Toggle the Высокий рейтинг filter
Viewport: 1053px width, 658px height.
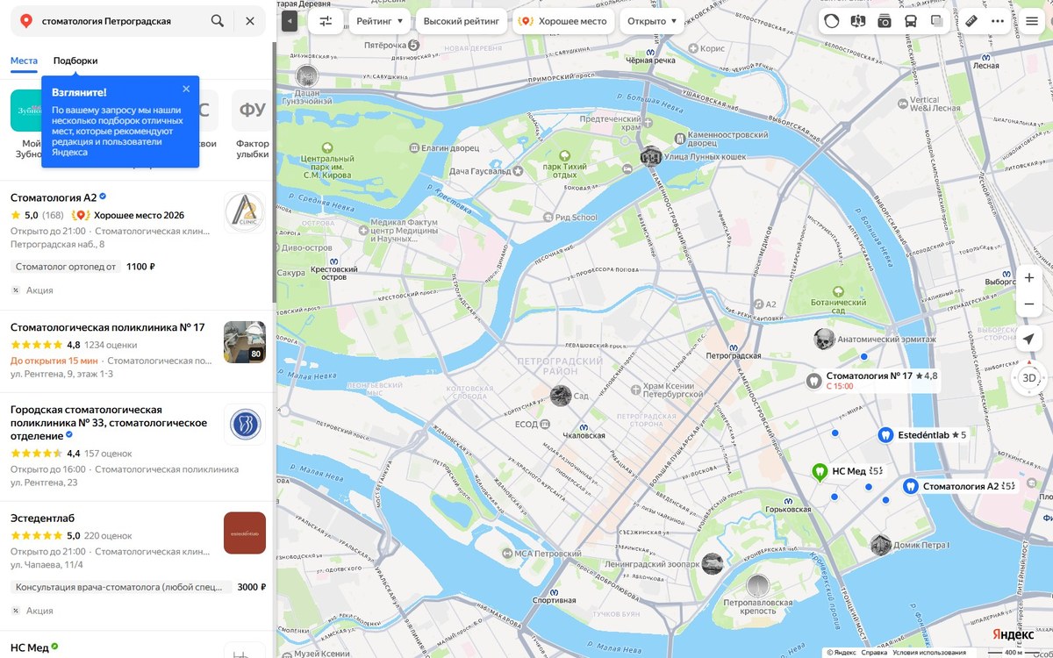[462, 21]
